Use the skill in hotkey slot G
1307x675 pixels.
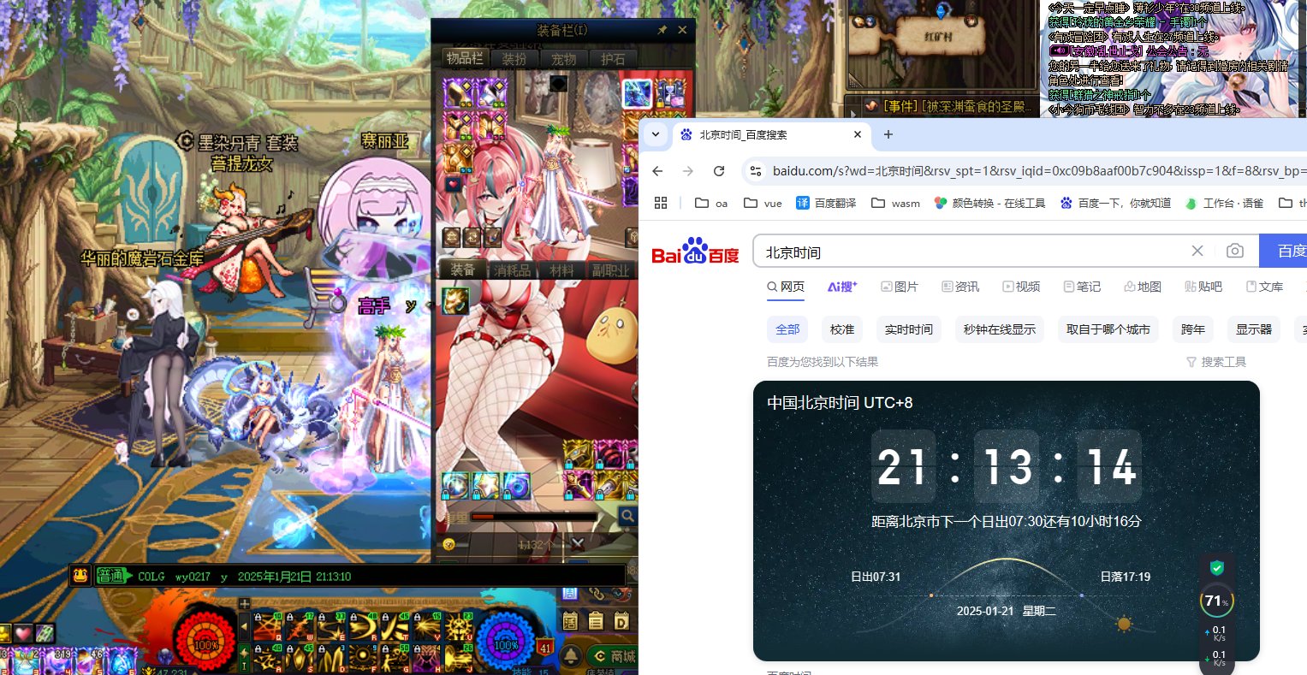pos(395,658)
